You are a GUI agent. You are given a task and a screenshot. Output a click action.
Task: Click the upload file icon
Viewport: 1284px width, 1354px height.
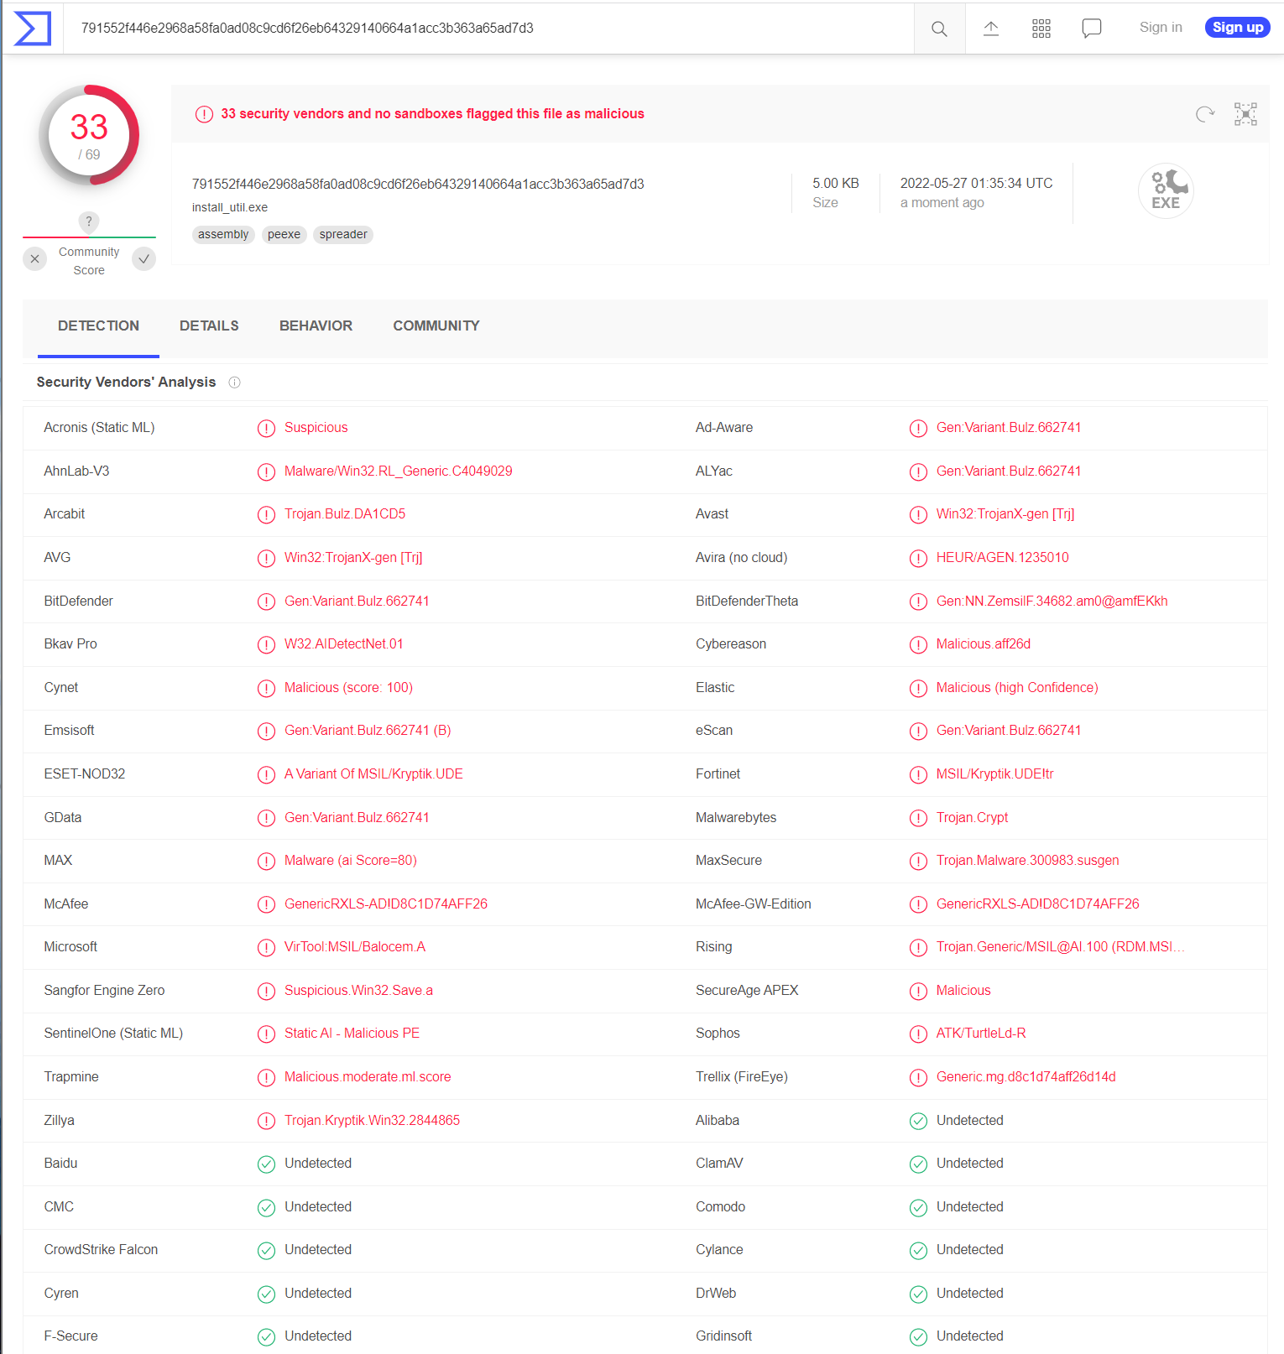point(990,29)
